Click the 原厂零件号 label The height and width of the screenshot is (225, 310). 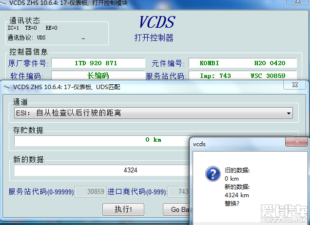pos(28,63)
